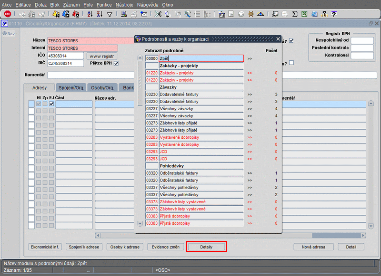Click the red cancel-query icon

[x=76, y=14]
